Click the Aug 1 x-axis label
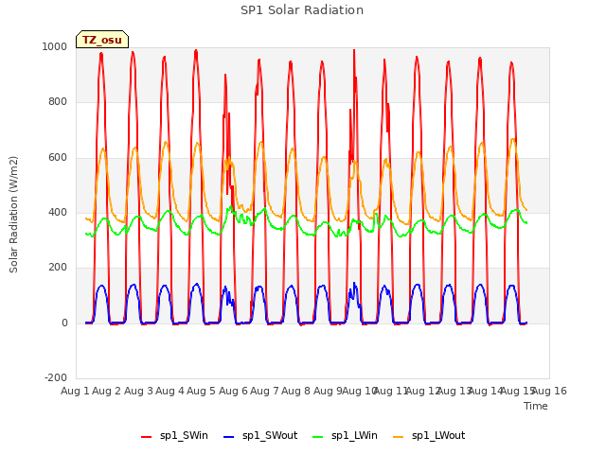The image size is (606, 454). tap(75, 391)
